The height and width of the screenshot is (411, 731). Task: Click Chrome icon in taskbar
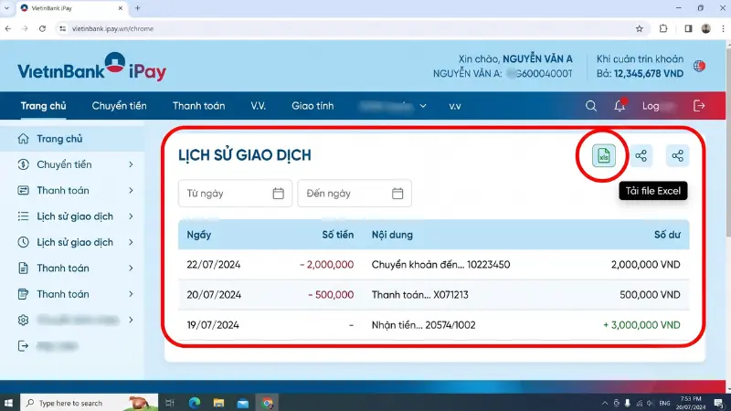[x=267, y=403]
